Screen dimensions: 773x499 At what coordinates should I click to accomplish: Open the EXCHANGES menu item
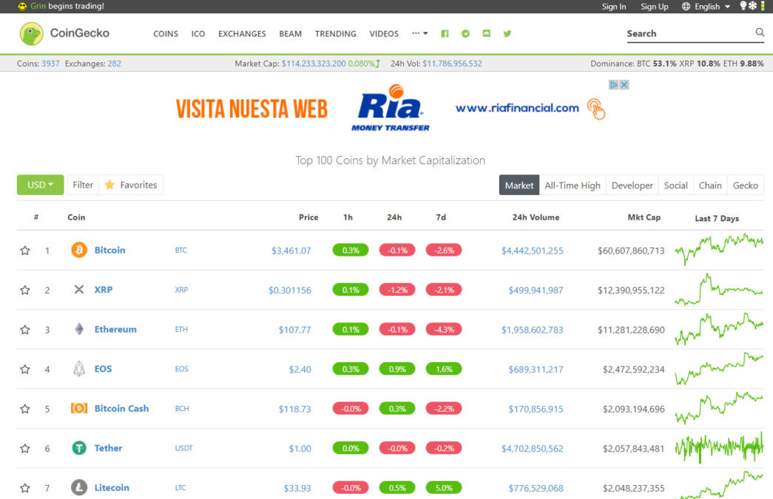coord(242,33)
